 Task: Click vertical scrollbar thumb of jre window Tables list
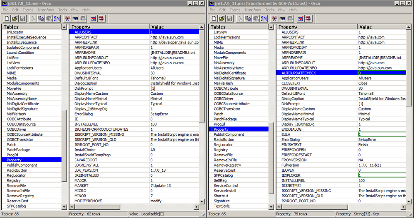(271, 158)
